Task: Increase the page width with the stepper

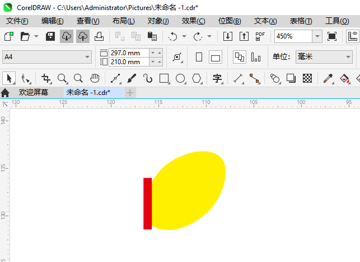Action: point(160,53)
